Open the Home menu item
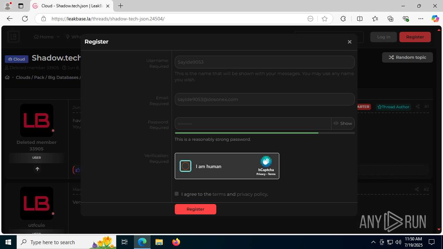Screen dimensions: 443x249 (x=44, y=37)
